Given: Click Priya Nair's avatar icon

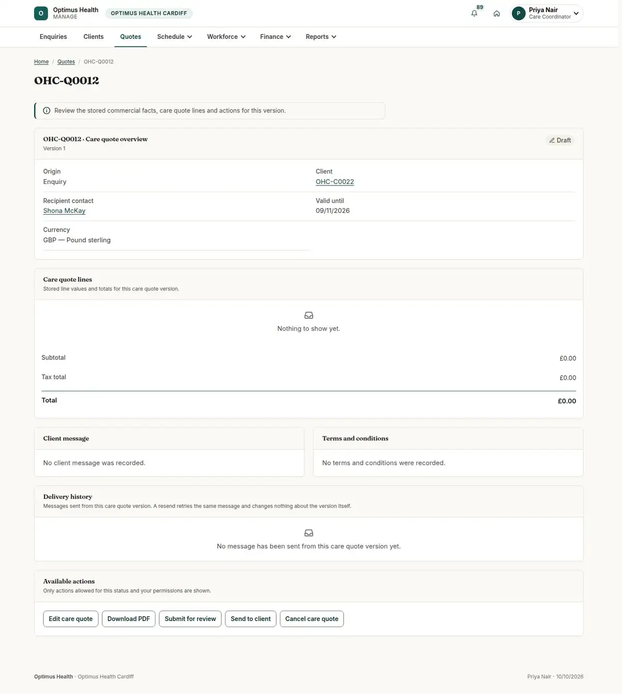Looking at the screenshot, I should coord(518,13).
